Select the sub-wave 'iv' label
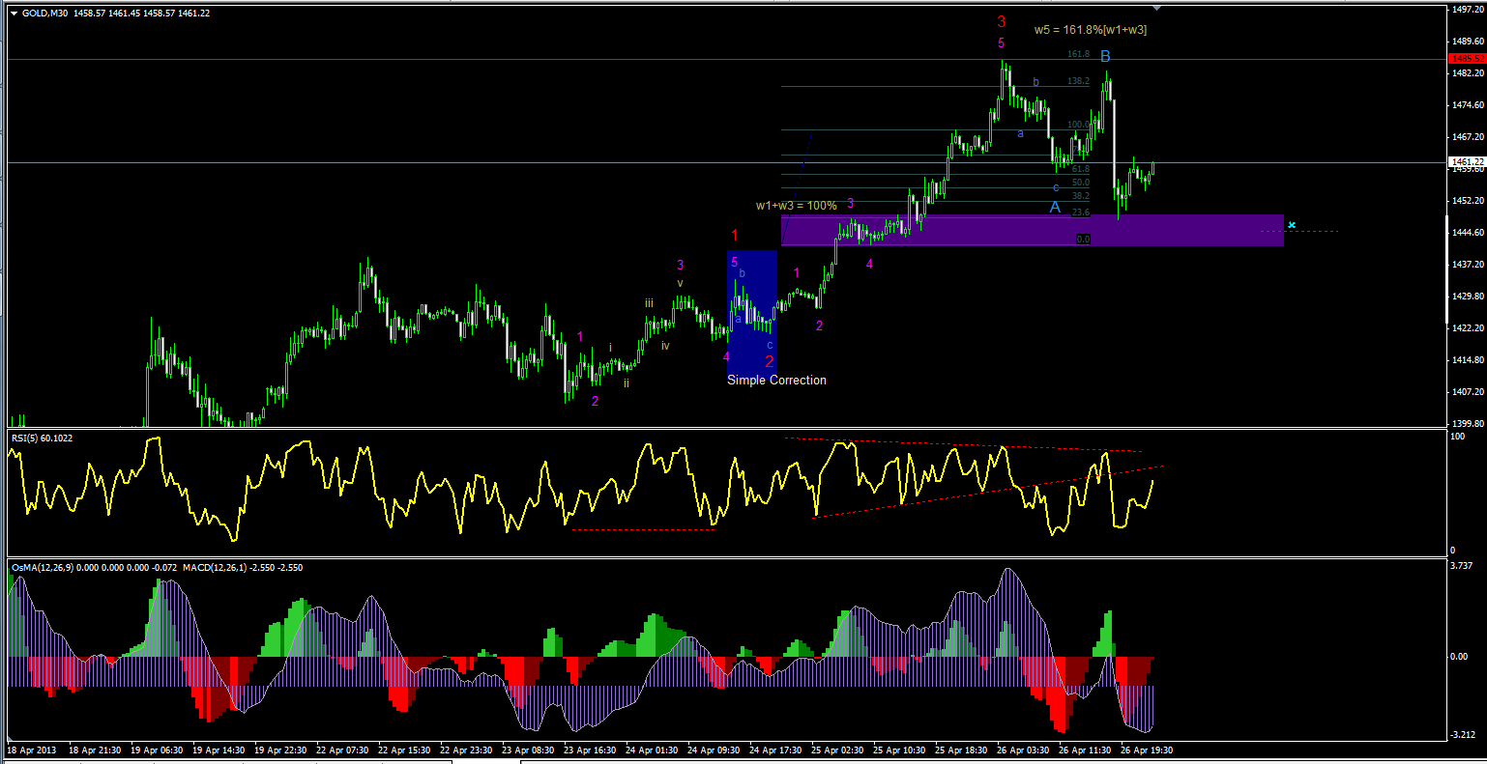The image size is (1487, 764). [x=665, y=346]
